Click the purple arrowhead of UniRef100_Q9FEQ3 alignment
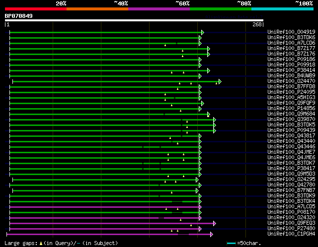This screenshot has width=318, height=247. [215, 224]
